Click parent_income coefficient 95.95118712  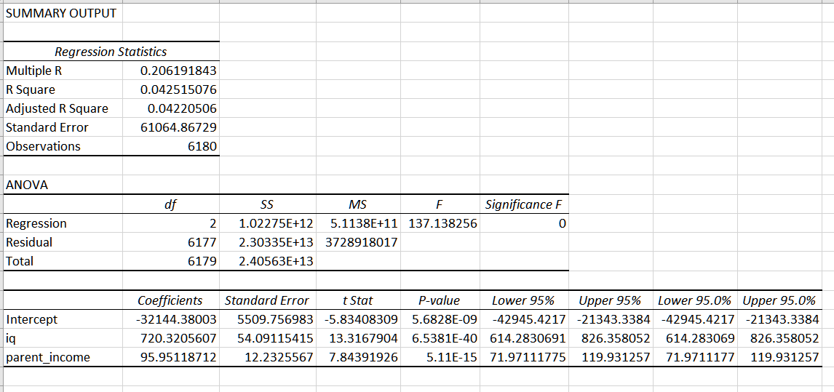[x=171, y=357]
